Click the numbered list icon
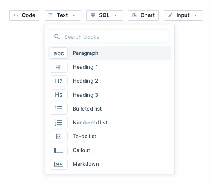The width and height of the screenshot is (212, 186). coord(59,122)
